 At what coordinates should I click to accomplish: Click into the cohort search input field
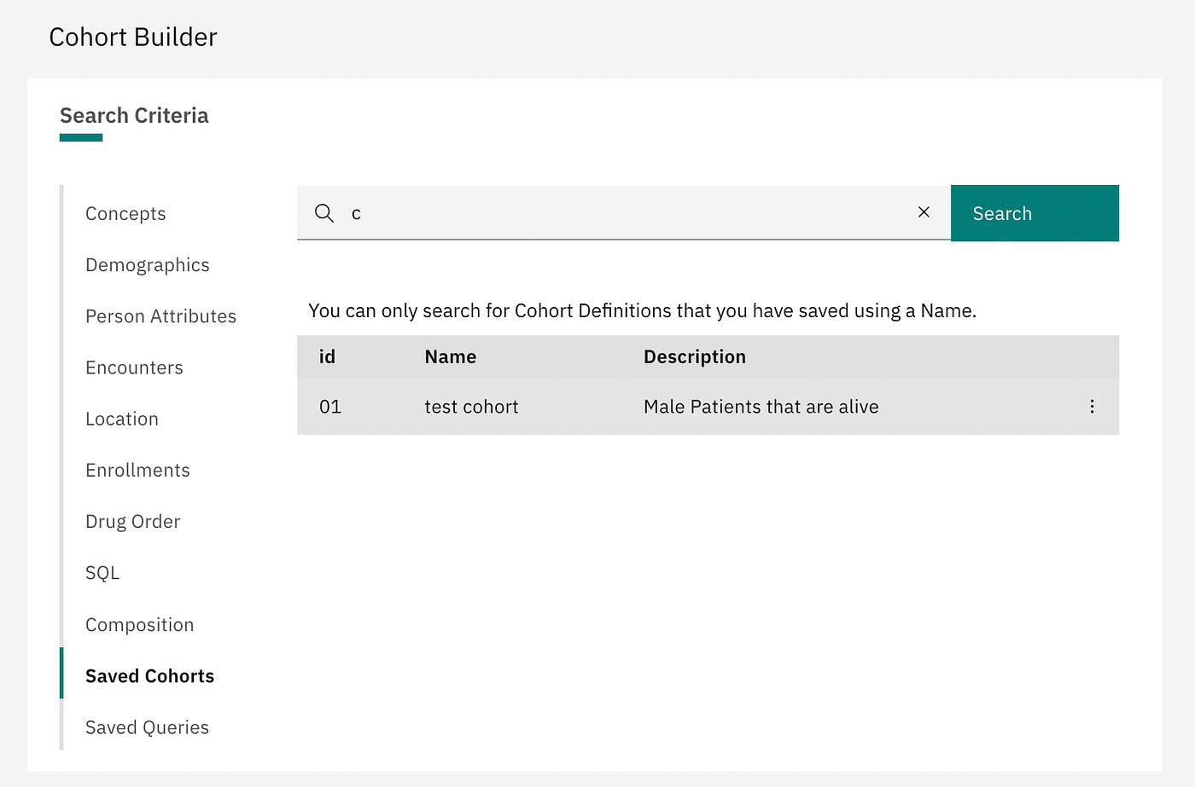click(623, 213)
